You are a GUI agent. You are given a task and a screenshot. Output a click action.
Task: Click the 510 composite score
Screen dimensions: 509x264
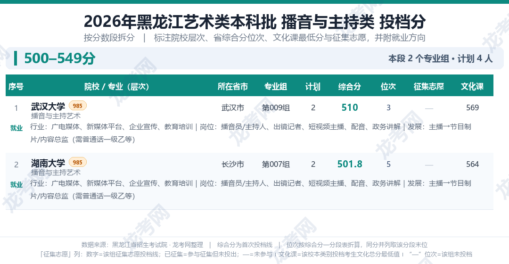click(x=350, y=107)
